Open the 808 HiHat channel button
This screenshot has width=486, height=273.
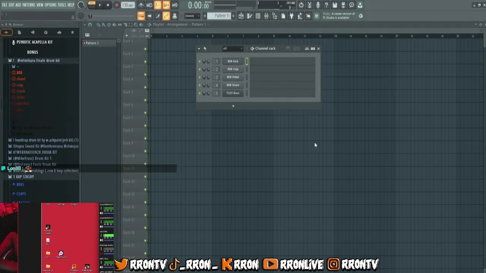233,77
